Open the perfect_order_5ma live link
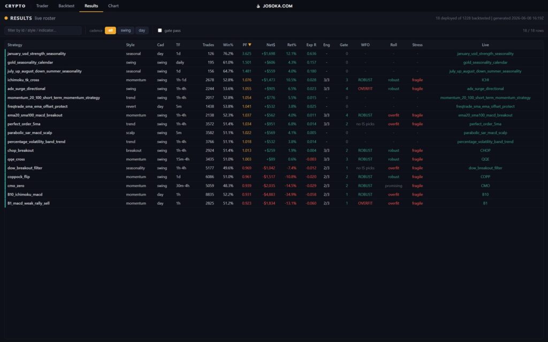This screenshot has height=342, width=548. 485,124
